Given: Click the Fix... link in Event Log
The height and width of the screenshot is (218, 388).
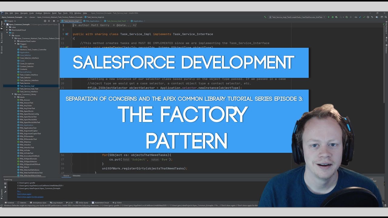Looking at the screenshot, I should (19, 191).
